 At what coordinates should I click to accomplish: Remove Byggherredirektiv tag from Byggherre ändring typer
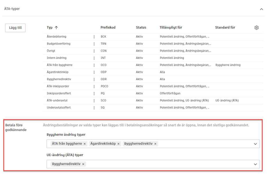(155, 144)
